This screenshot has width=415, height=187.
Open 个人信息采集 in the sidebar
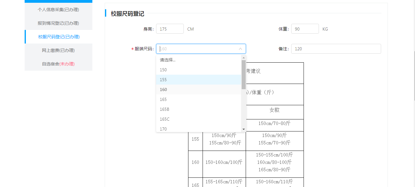pyautogui.click(x=58, y=10)
